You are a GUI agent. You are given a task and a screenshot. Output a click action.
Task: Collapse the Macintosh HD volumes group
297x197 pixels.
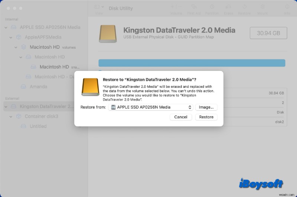pos(16,47)
